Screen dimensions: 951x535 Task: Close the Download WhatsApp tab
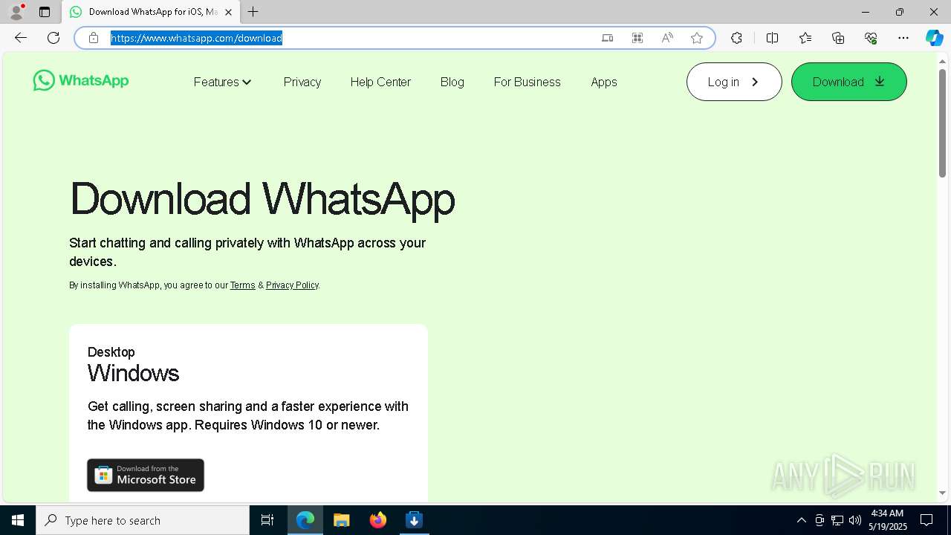[x=228, y=12]
